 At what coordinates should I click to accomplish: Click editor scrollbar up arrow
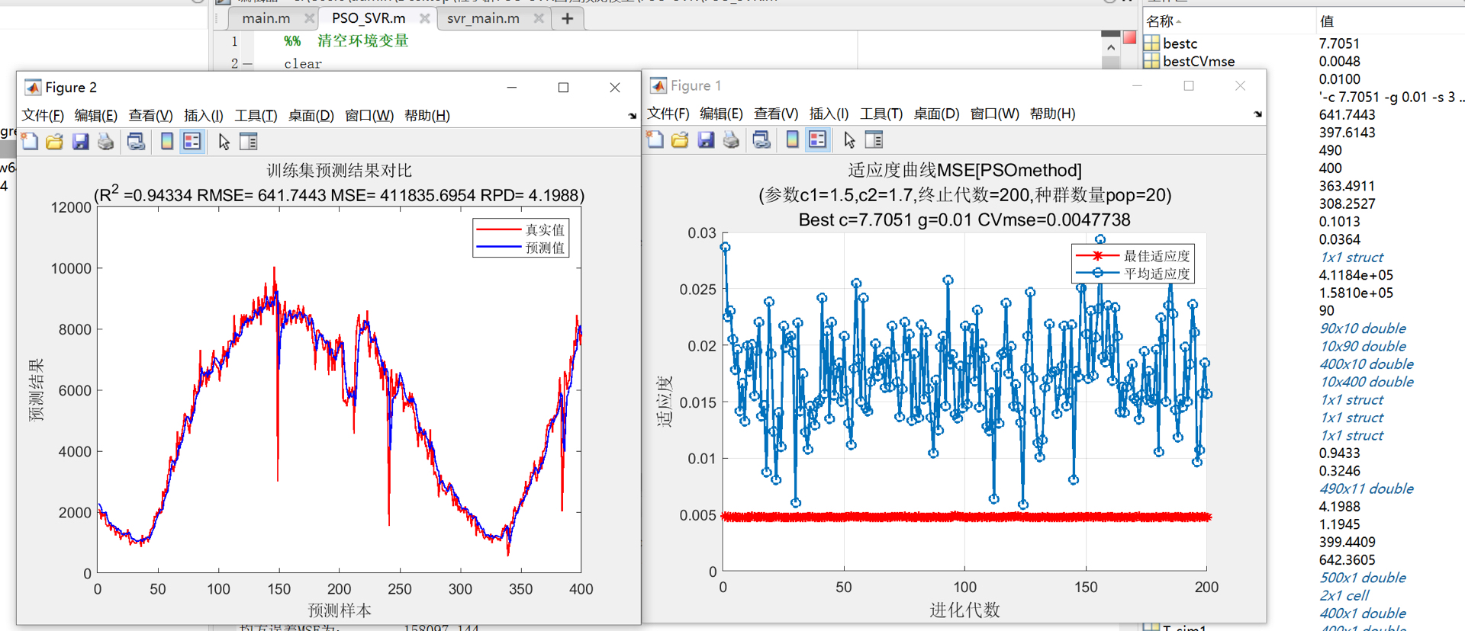coord(1111,47)
